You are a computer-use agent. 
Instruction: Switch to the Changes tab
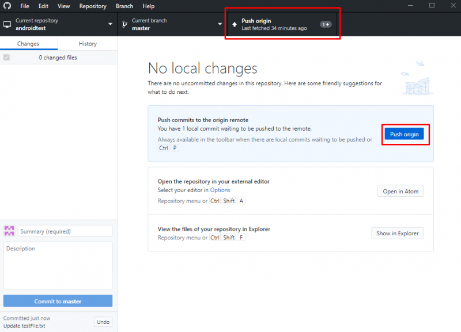click(x=29, y=44)
